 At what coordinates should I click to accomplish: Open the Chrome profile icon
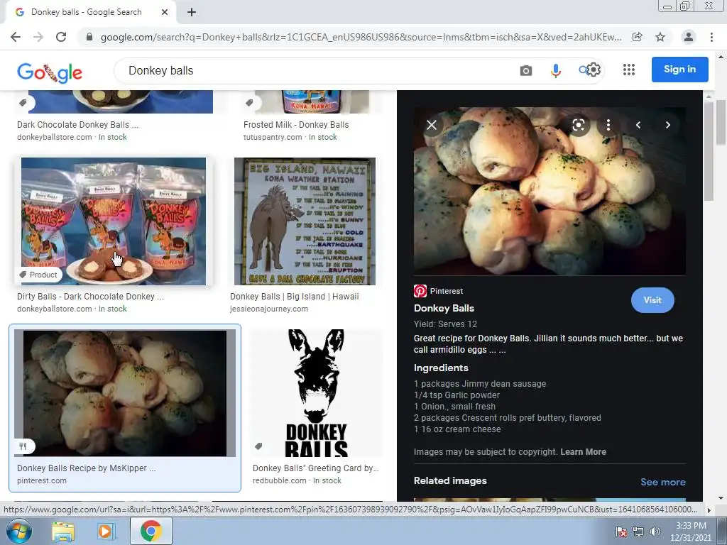pos(689,37)
